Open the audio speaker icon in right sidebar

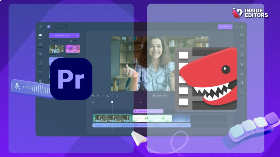pos(242,46)
